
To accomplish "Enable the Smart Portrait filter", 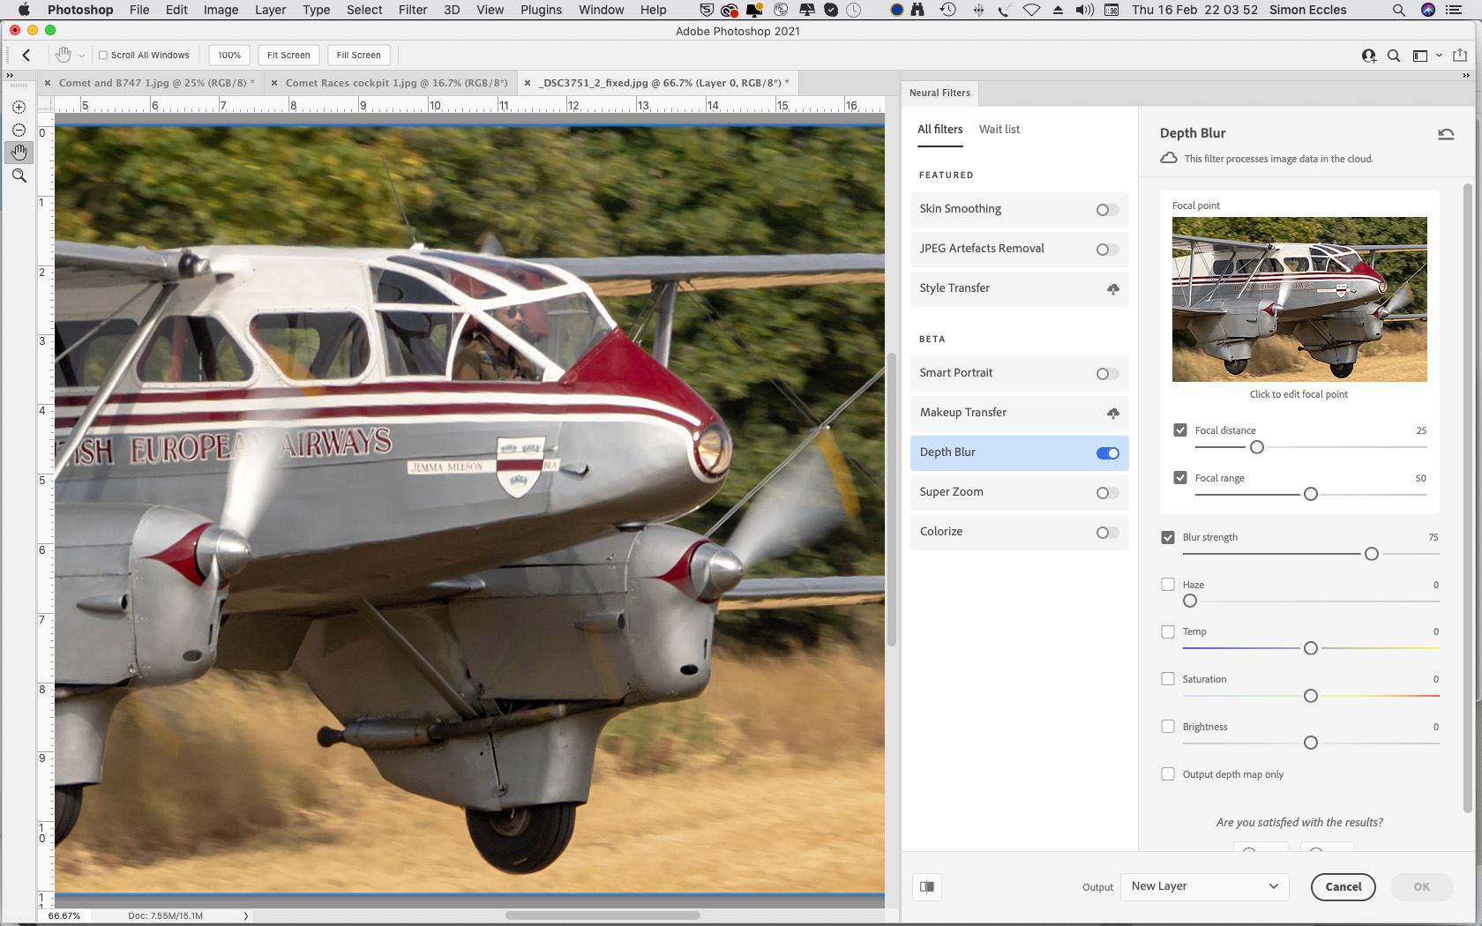I will click(x=1107, y=374).
